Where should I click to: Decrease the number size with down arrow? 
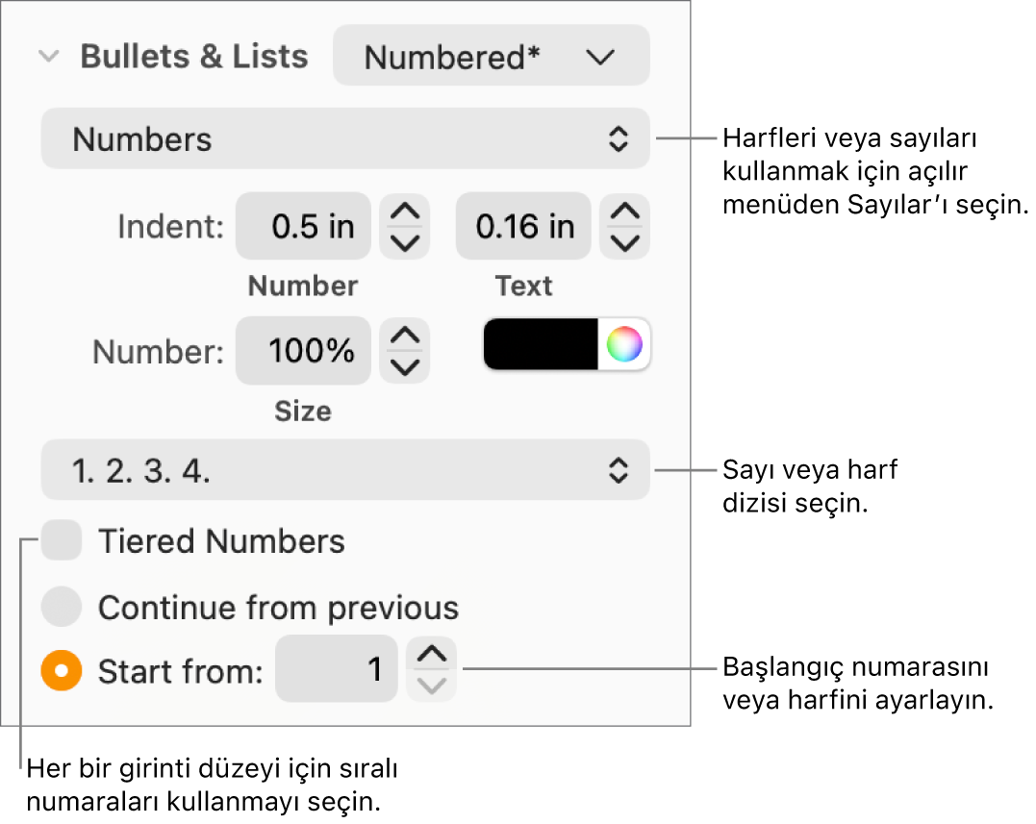point(405,367)
